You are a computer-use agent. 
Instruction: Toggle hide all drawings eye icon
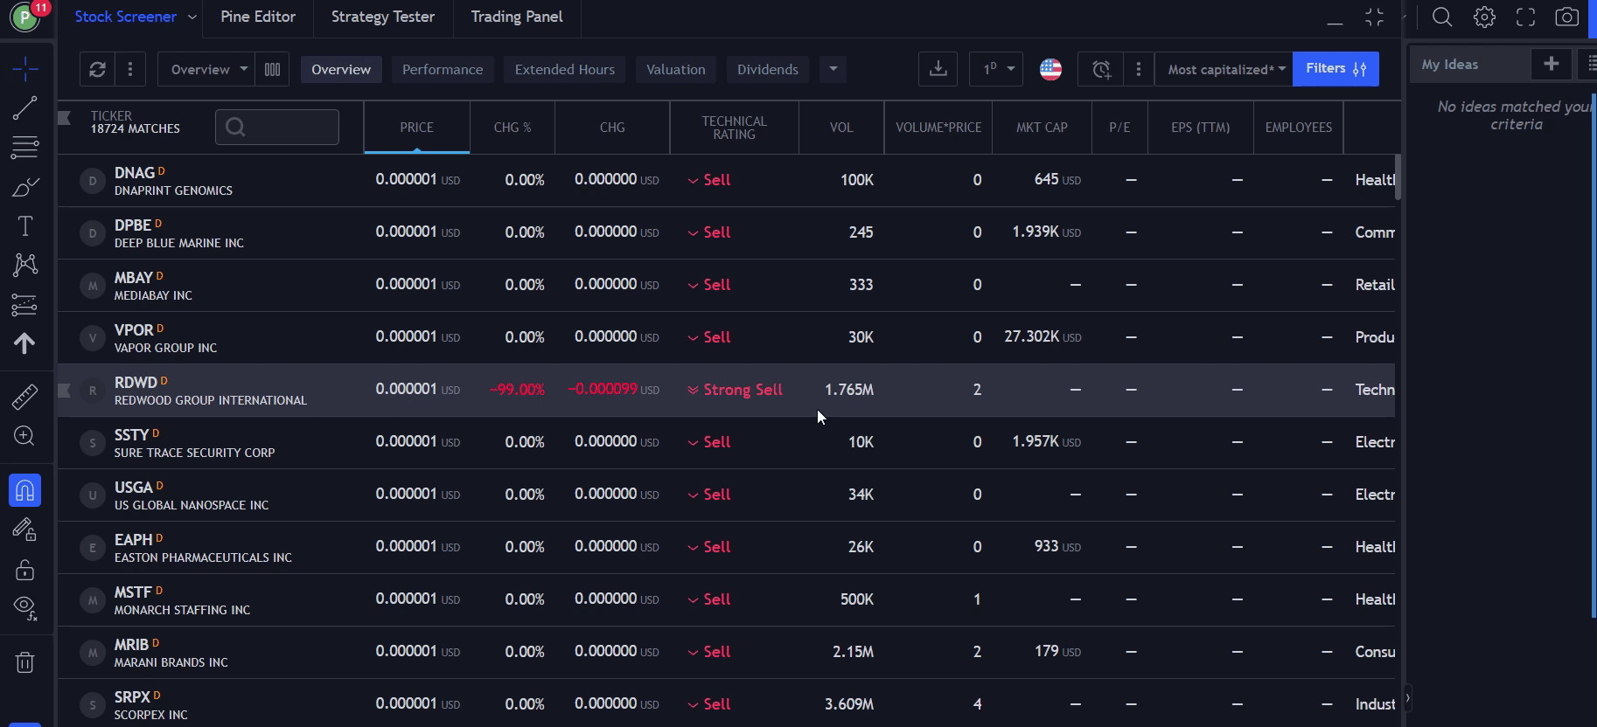[24, 608]
